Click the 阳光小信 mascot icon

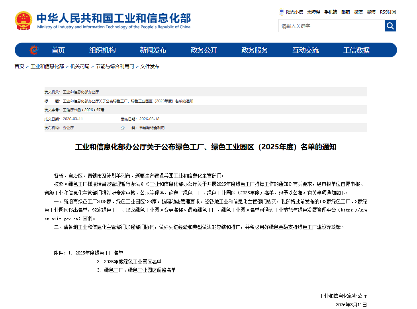282,12
